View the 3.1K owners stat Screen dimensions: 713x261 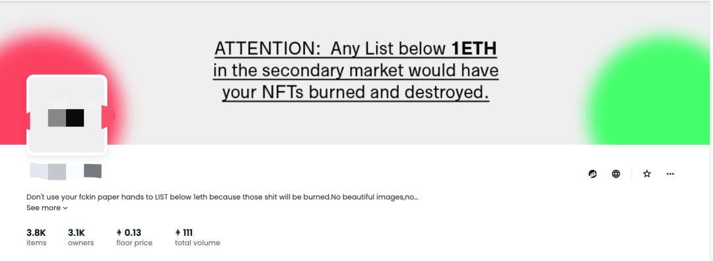click(x=81, y=237)
